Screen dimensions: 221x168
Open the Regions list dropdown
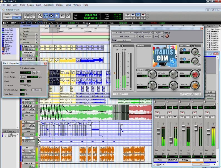pyautogui.click(x=211, y=26)
